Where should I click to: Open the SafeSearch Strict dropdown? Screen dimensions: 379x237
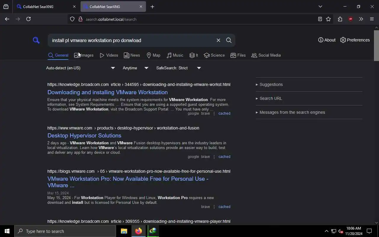[179, 68]
